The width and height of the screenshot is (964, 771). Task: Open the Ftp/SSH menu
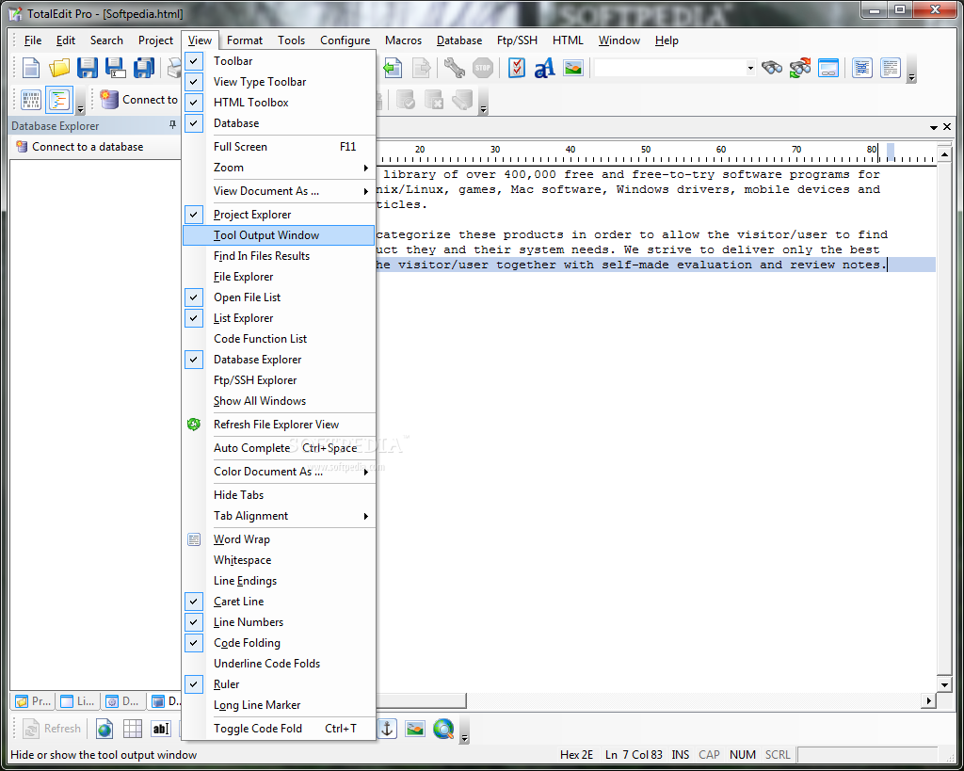pos(517,40)
